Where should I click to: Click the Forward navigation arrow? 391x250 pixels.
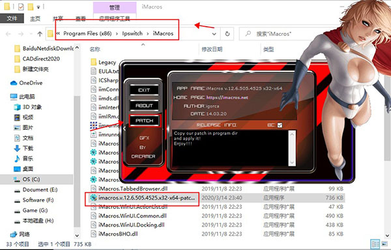pos(22,34)
